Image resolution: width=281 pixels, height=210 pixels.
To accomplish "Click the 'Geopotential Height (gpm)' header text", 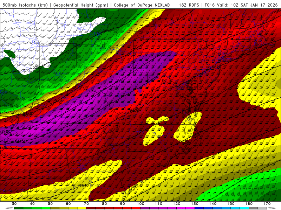I will [81, 5].
